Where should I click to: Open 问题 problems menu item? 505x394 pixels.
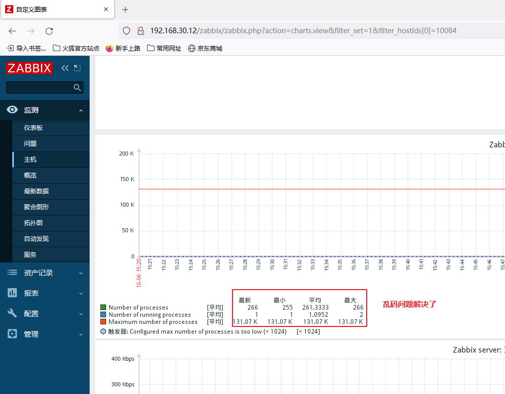[x=51, y=144]
